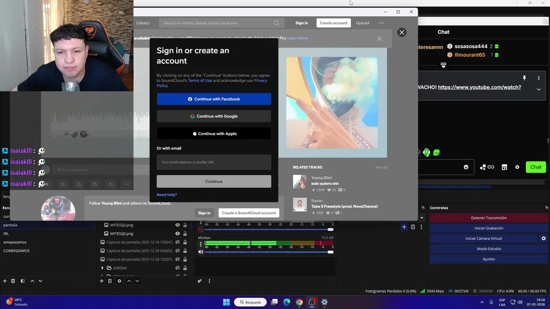Show the Captura de pantalla 2025-12-16 source

tap(177, 242)
